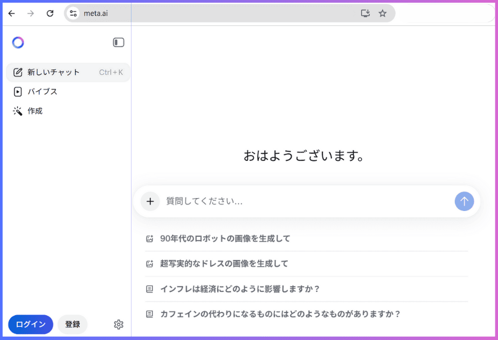Select the image icon next to ロボットの画像 prompt
Viewport: 498px width, 340px height.
pos(149,238)
